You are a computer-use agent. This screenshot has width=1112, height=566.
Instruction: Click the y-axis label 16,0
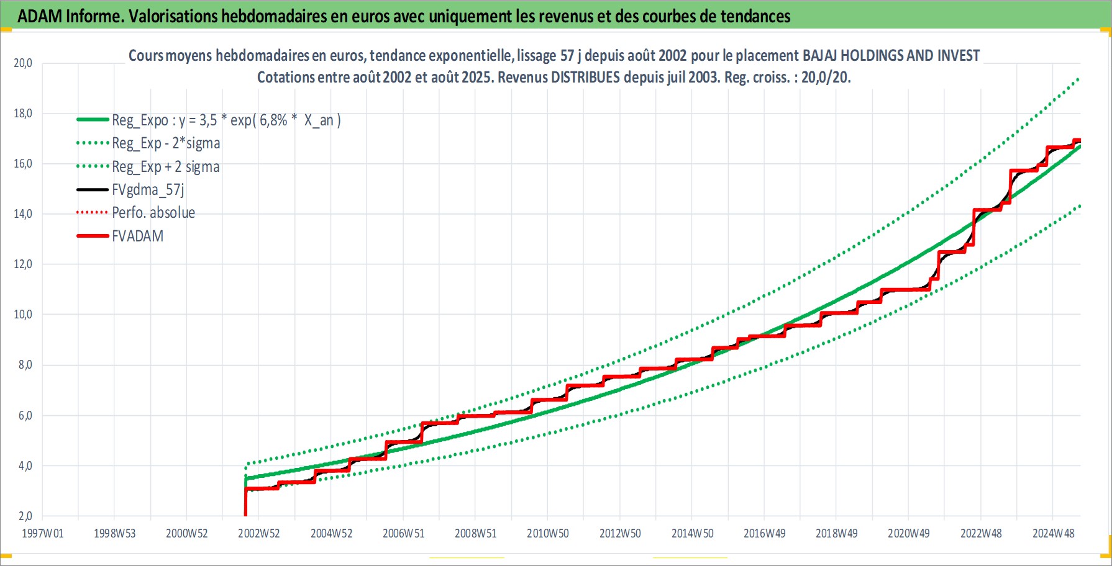tap(23, 164)
